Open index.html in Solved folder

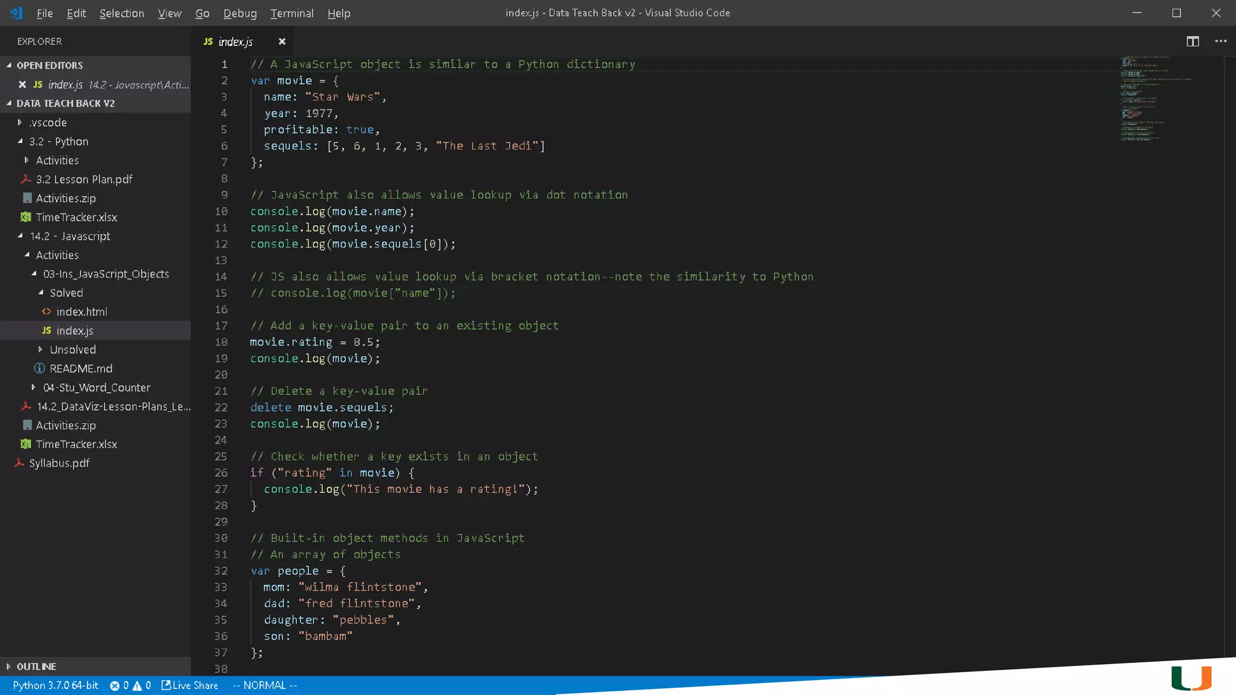[81, 312]
